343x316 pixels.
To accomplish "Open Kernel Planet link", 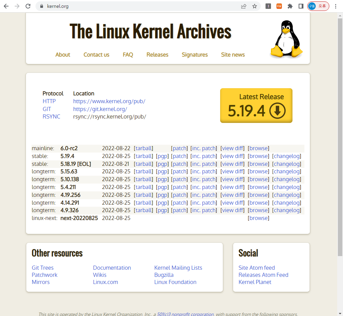I will (255, 282).
